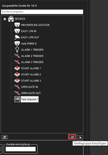Select ALARM 3 TRIGGER entry
This screenshot has height=155, width=108.
click(32, 62)
